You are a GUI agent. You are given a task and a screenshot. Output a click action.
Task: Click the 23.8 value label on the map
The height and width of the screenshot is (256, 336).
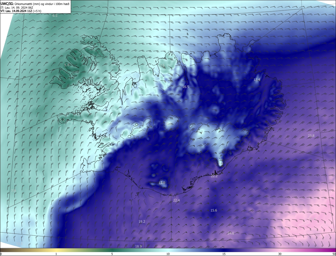pos(311,136)
